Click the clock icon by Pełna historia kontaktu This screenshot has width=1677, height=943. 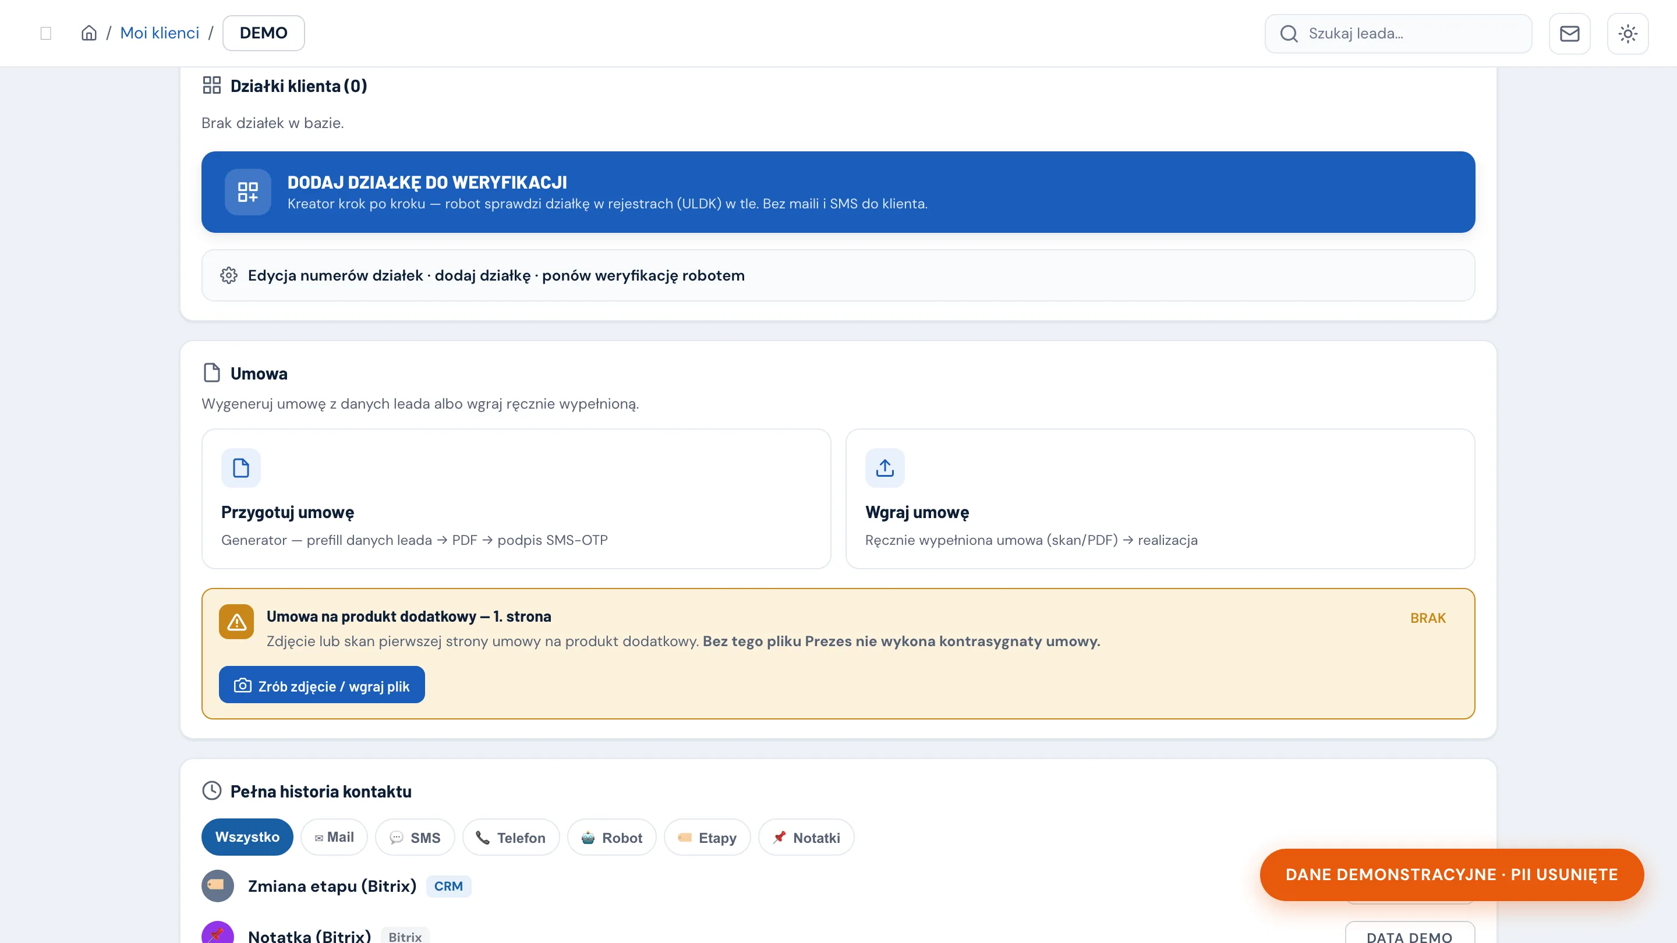pos(211,790)
